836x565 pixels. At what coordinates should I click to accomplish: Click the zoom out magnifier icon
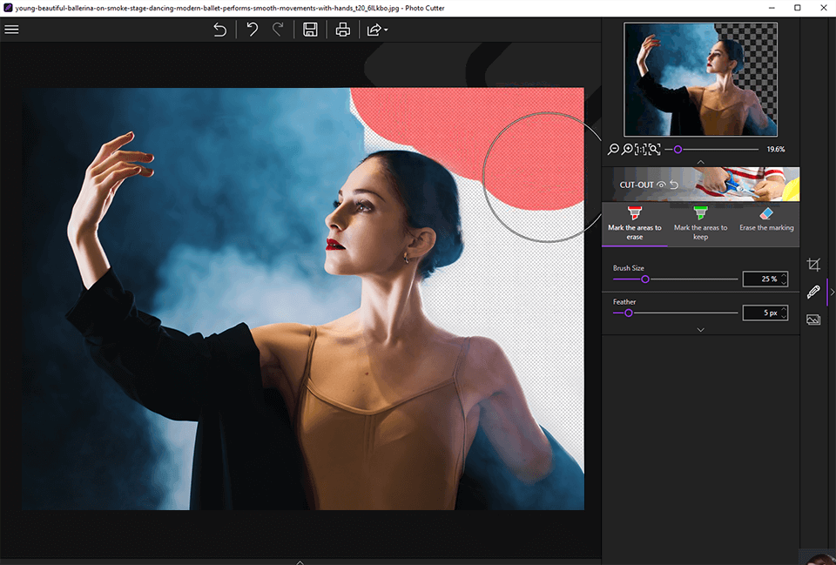pyautogui.click(x=614, y=150)
